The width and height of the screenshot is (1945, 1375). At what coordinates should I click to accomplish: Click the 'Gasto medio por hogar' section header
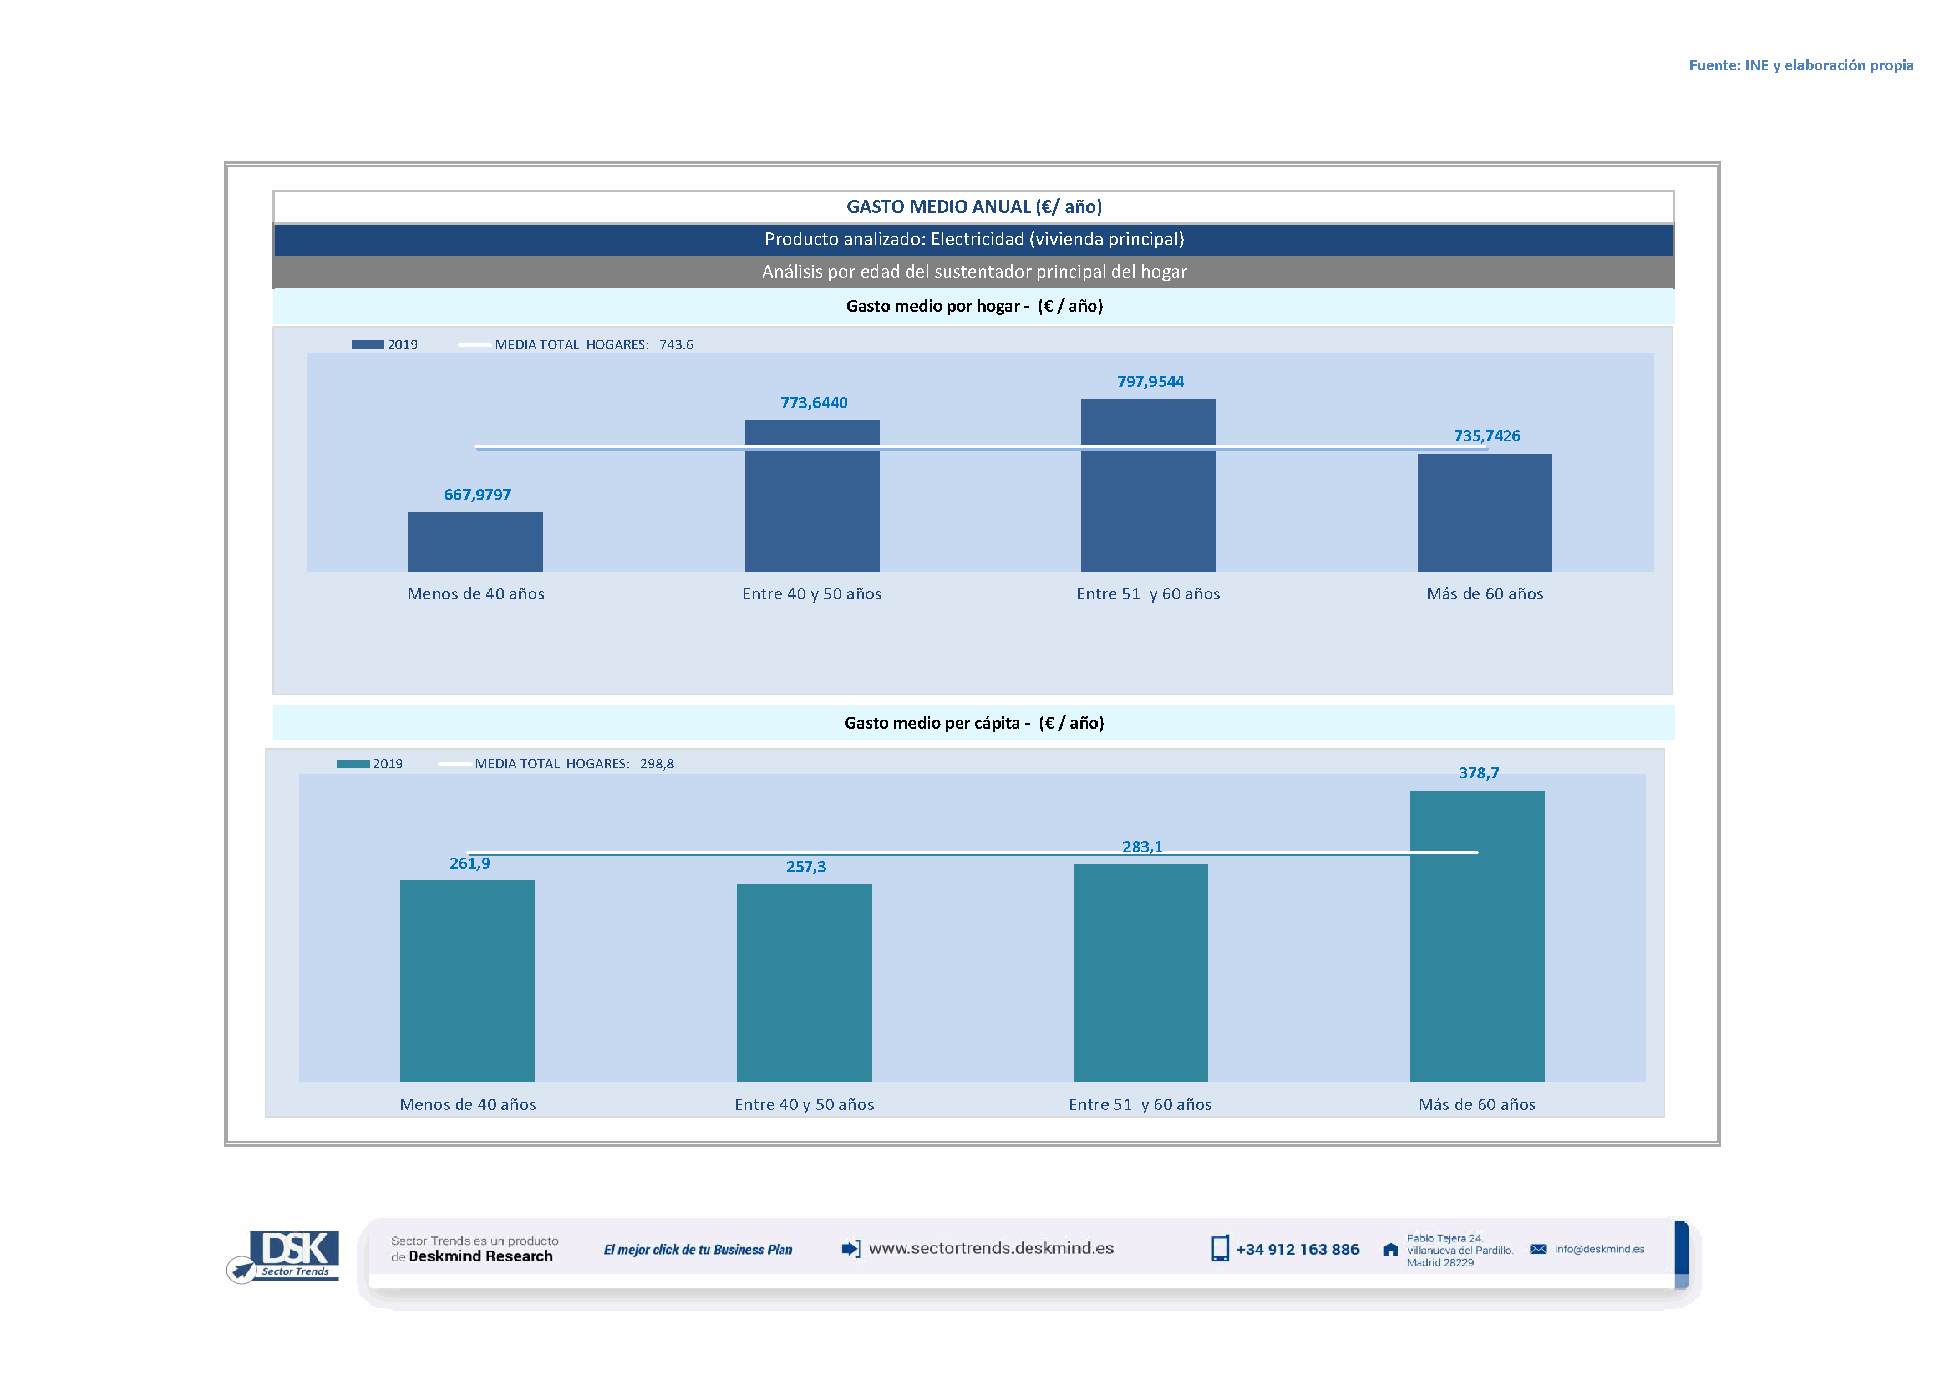point(973,305)
